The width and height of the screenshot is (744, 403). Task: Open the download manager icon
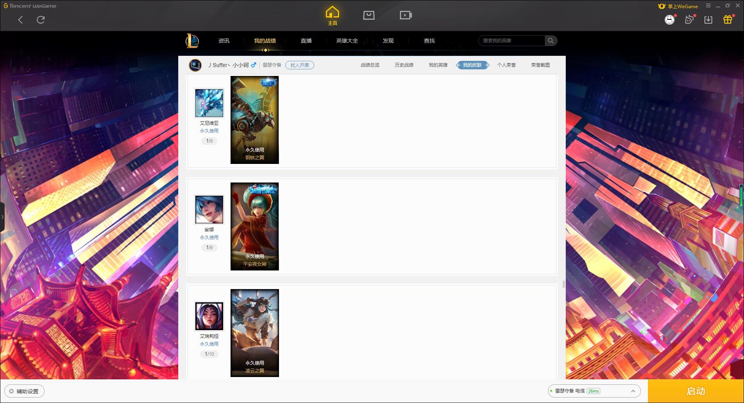pos(708,20)
